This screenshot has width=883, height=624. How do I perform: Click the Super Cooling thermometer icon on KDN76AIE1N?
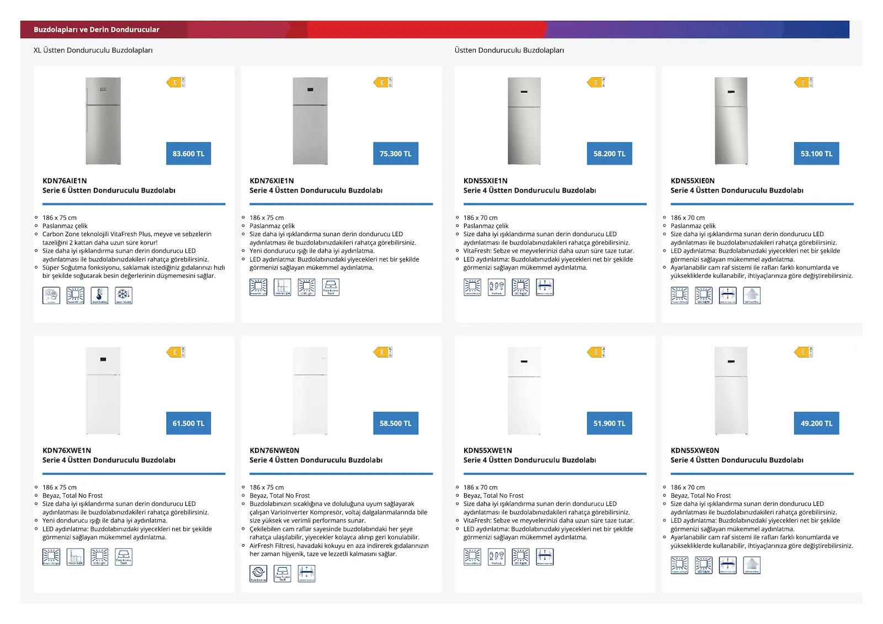pyautogui.click(x=99, y=296)
